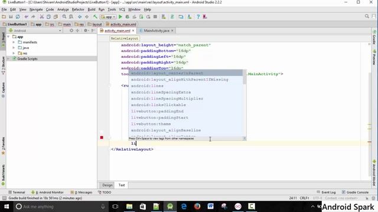Click the navigate Back arrow icon

tap(80, 16)
